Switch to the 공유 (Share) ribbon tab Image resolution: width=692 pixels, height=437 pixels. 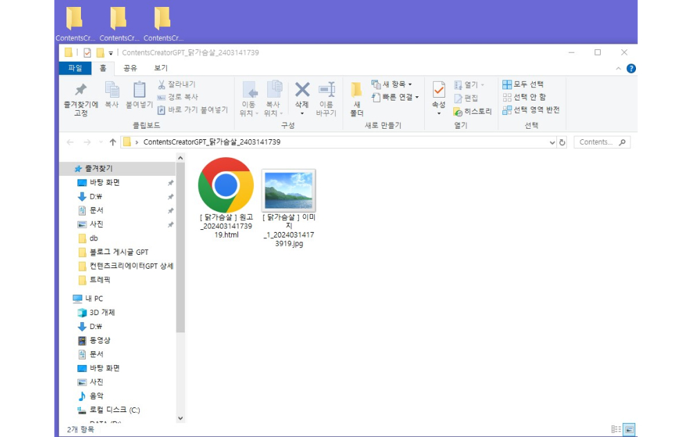[130, 68]
